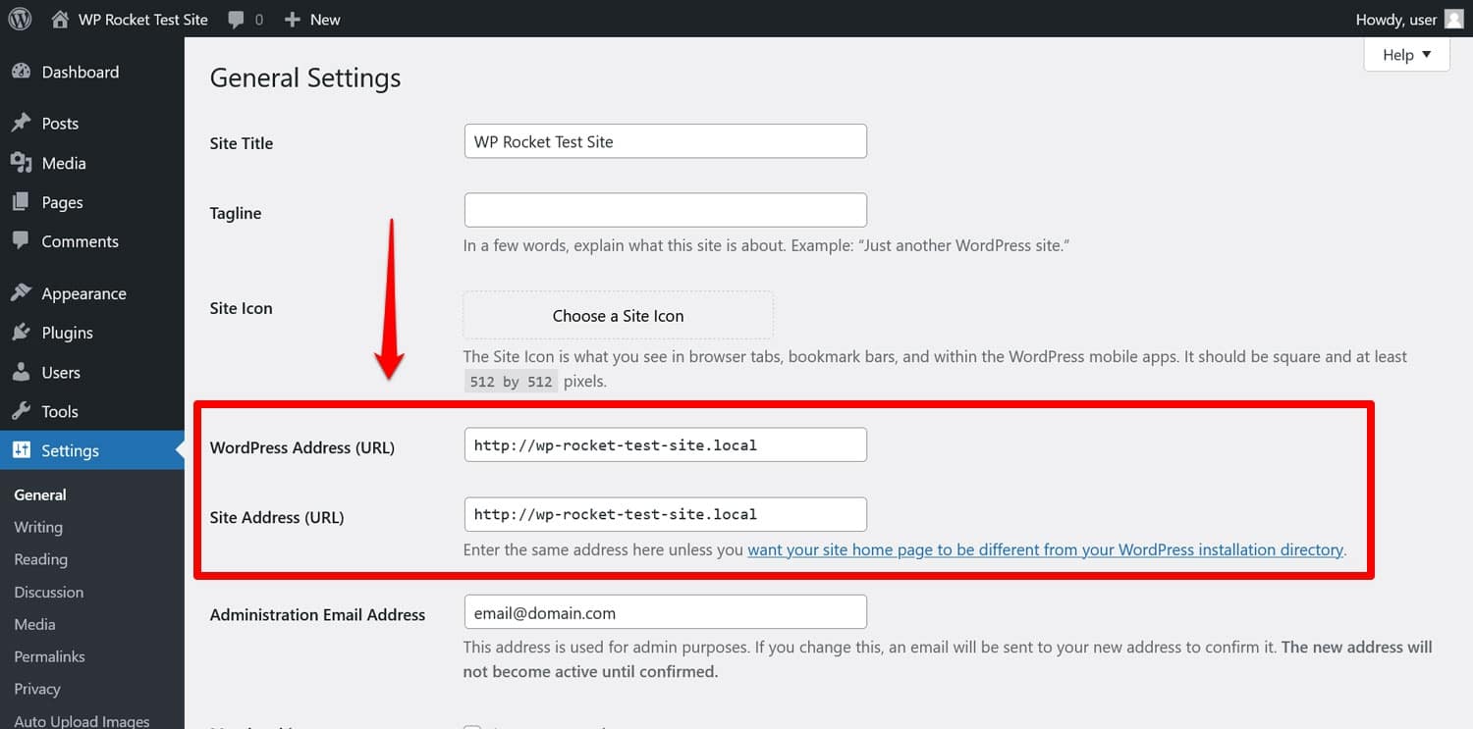Open the Permalinks settings submenu
This screenshot has height=729, width=1473.
click(x=49, y=656)
